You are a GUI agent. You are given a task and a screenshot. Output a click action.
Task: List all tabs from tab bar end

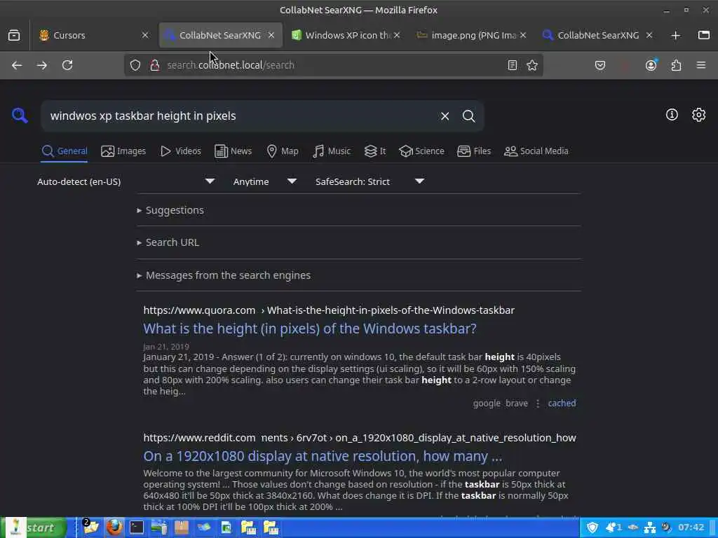point(704,35)
